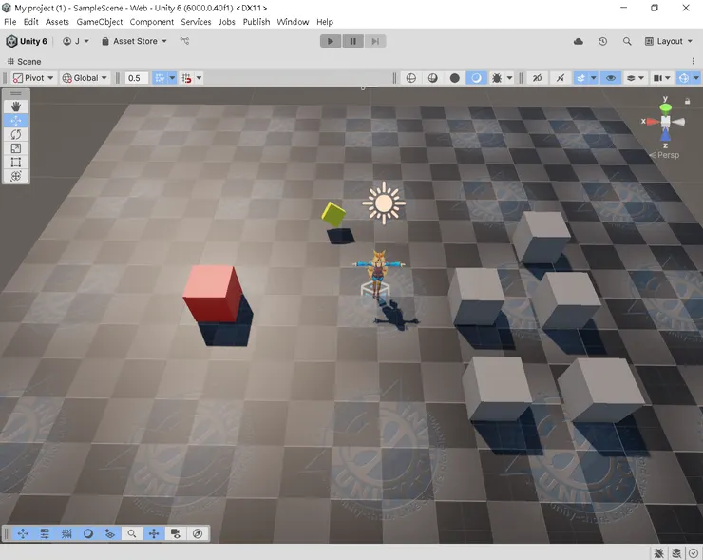Select the Shaded draw mode button

click(x=476, y=78)
